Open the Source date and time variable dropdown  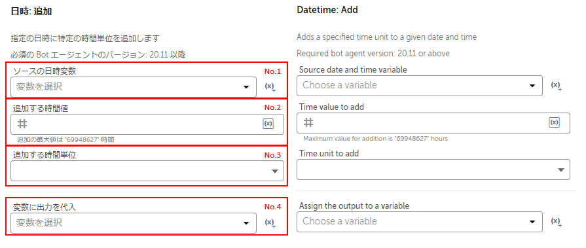(x=420, y=86)
